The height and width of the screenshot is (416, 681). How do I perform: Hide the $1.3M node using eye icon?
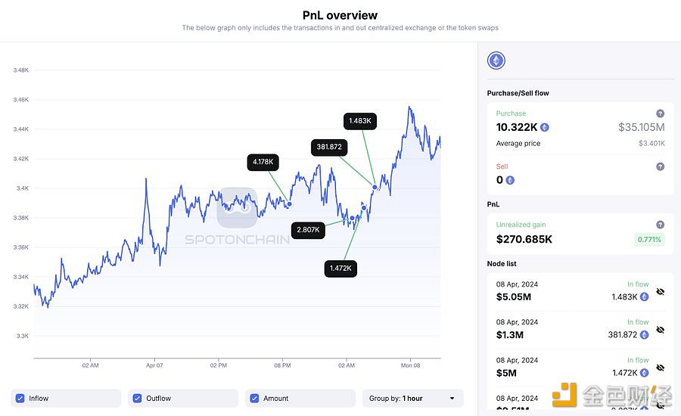click(660, 330)
